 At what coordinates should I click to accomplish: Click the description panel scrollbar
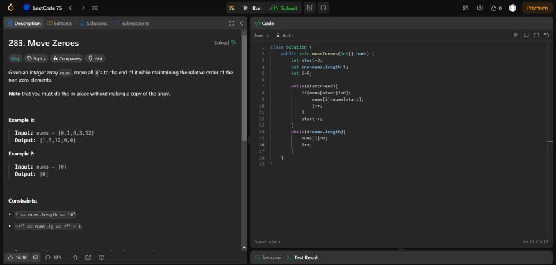[244, 87]
